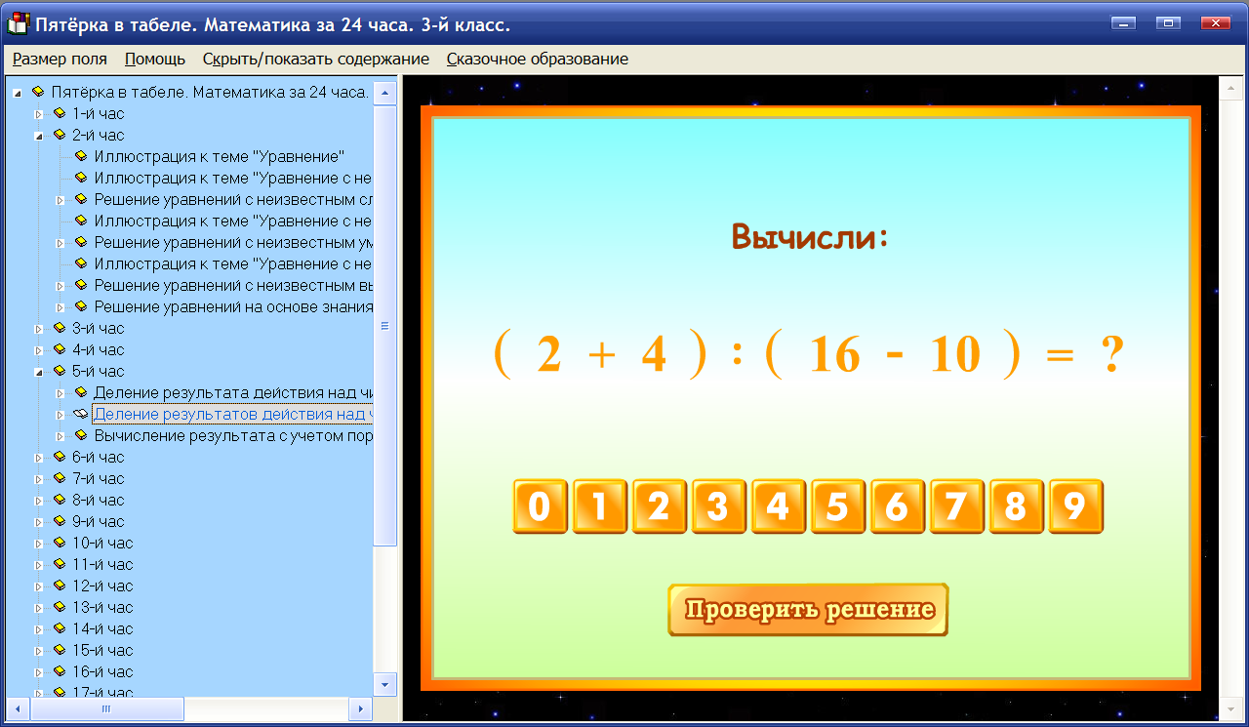The height and width of the screenshot is (727, 1249).
Task: Click the book icon beside 7-й час
Action: point(60,478)
